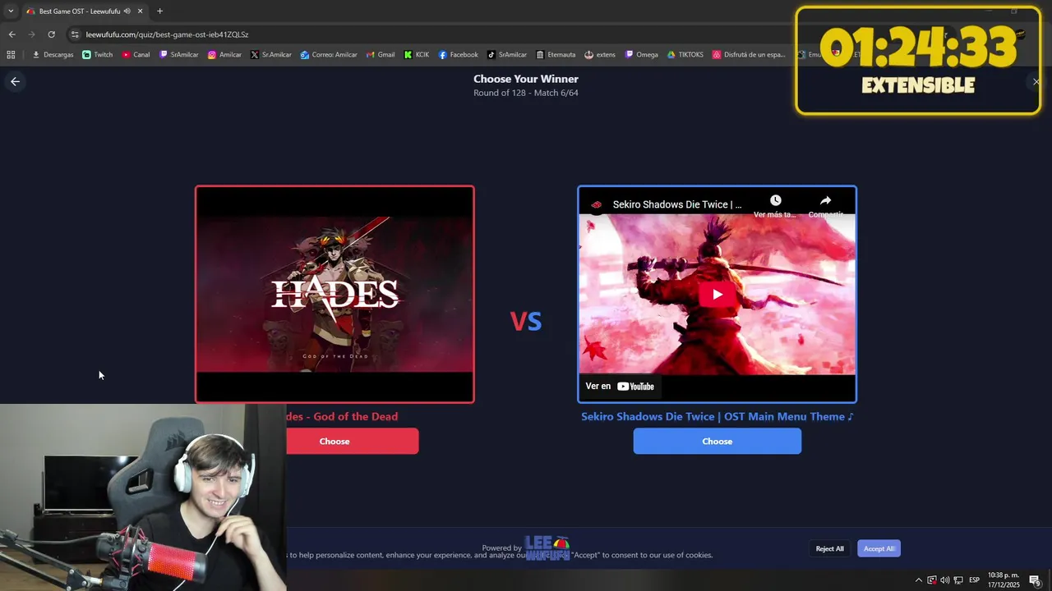Image resolution: width=1052 pixels, height=591 pixels.
Task: Open the Gmail bookmark
Action: (x=381, y=55)
